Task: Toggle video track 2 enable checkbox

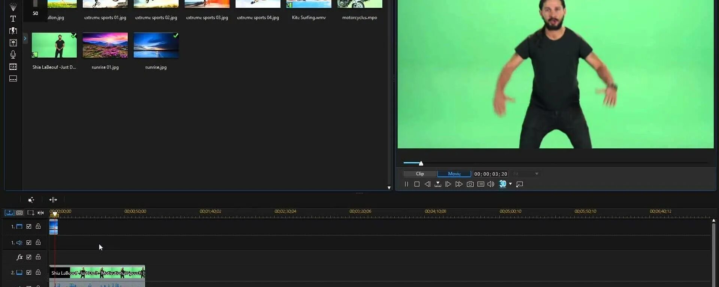Action: (29, 272)
